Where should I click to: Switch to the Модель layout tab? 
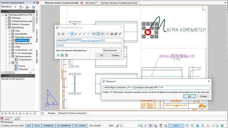[x=52, y=113]
